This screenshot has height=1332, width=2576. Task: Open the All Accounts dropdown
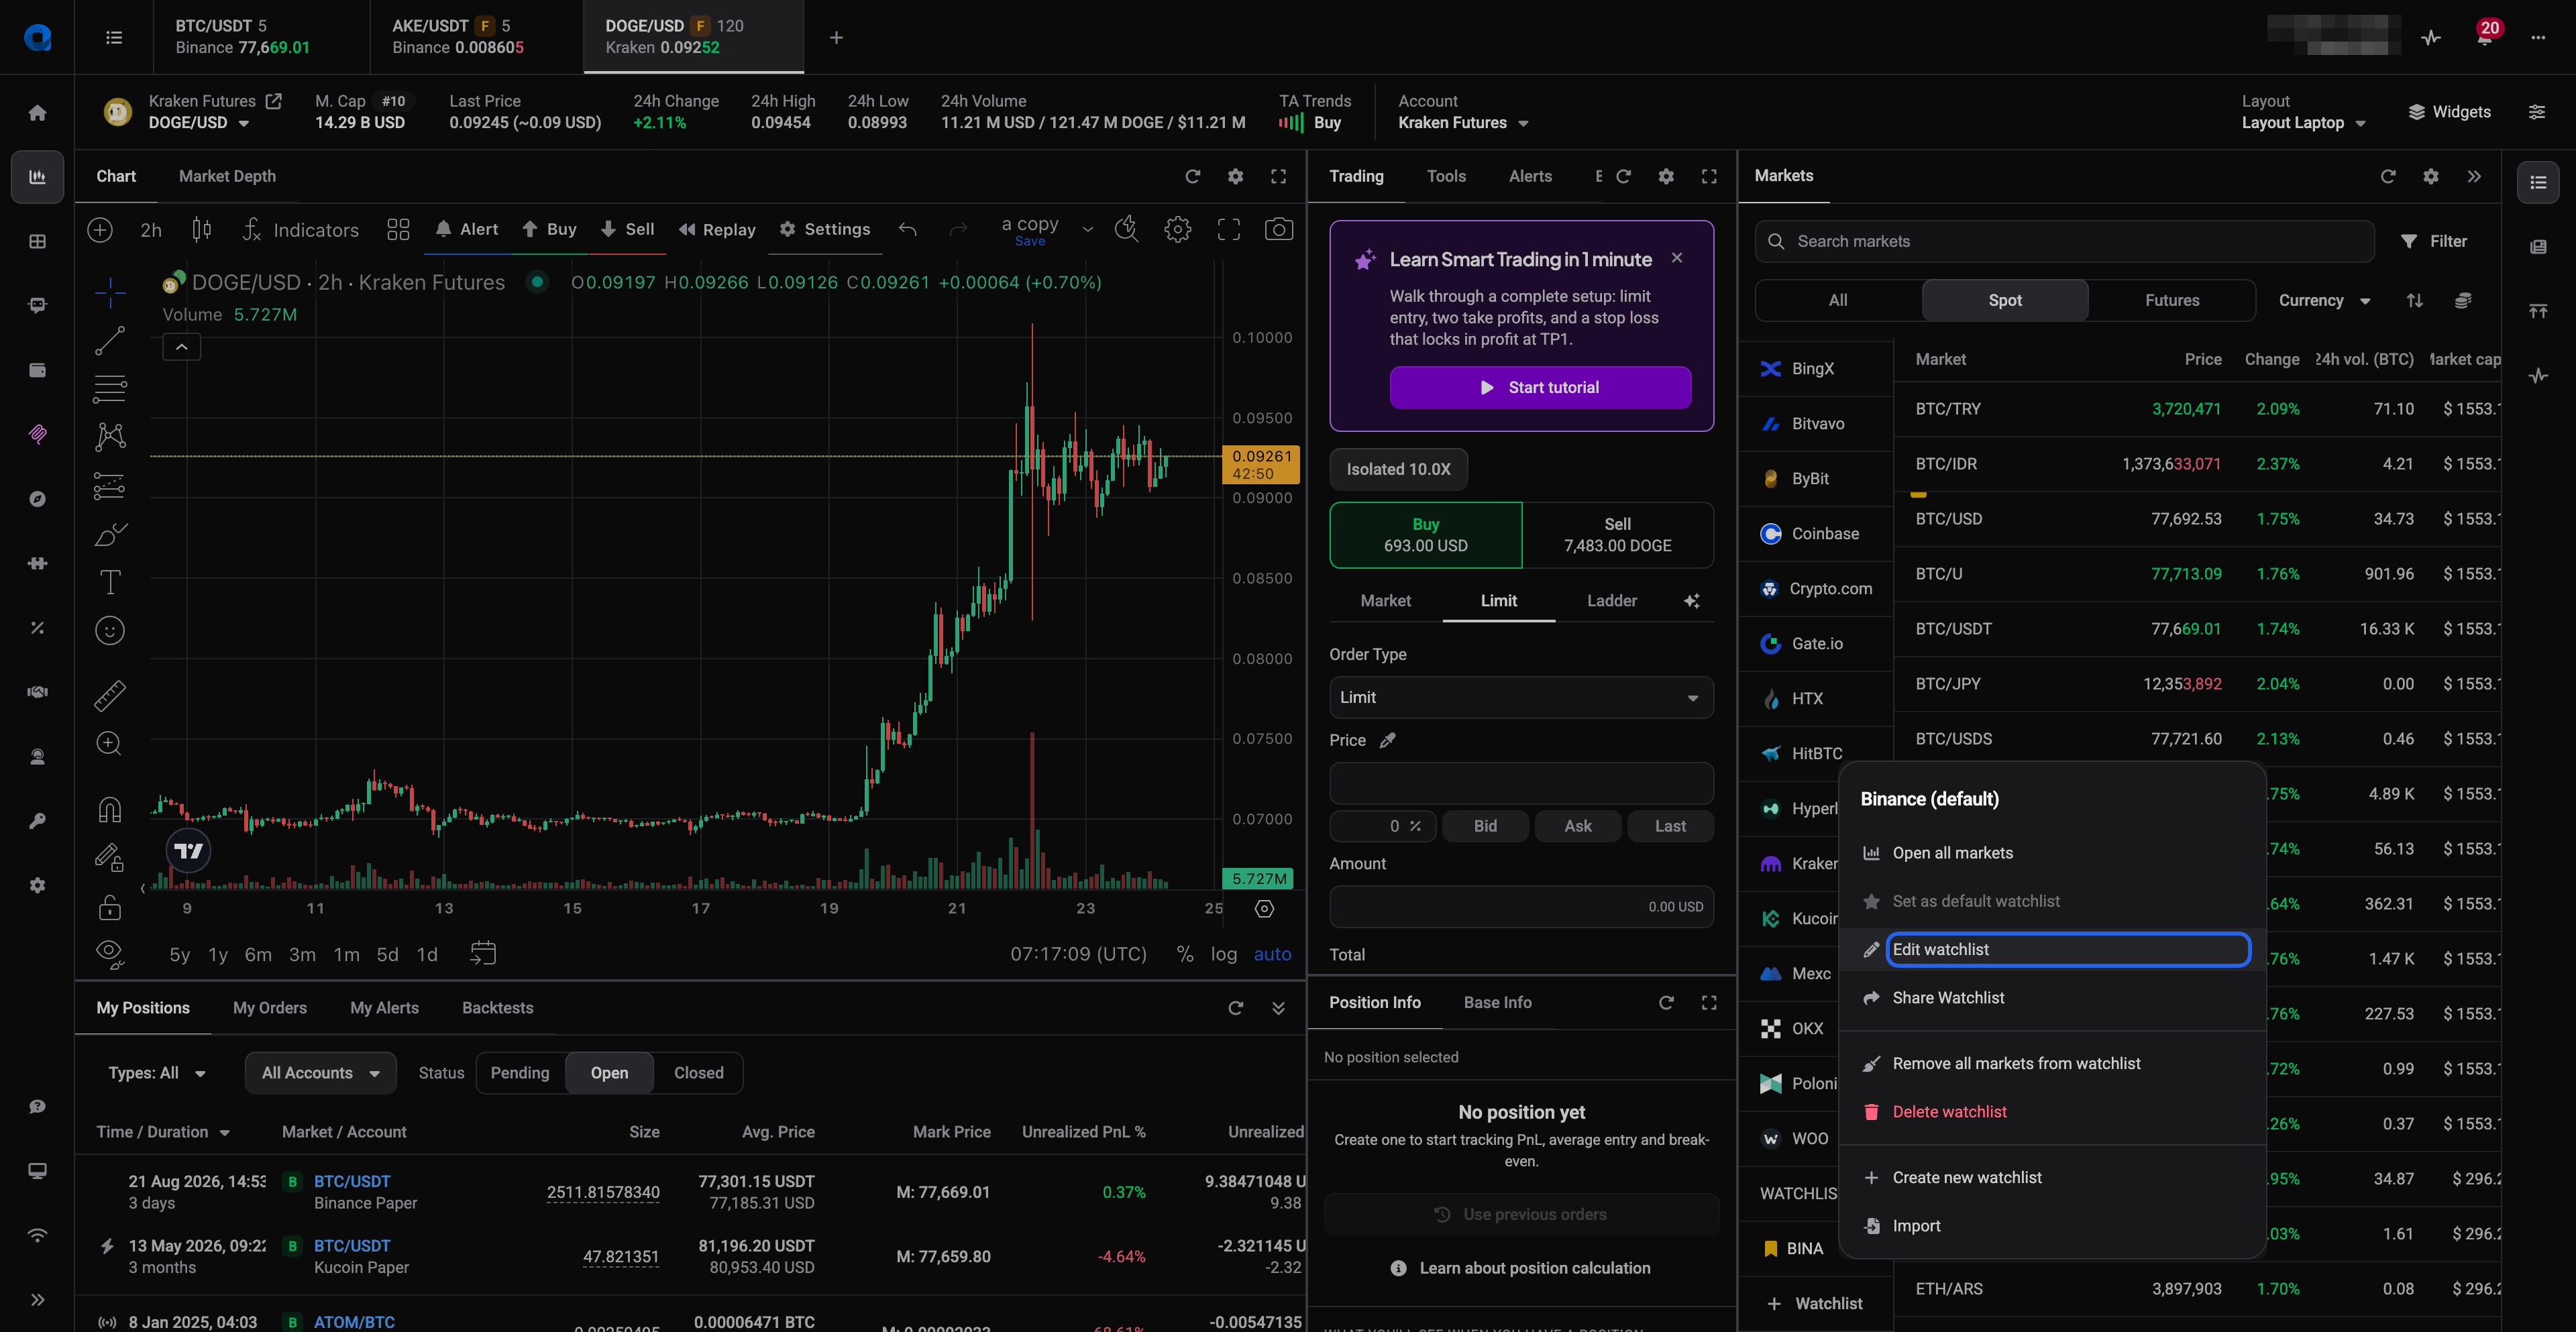[320, 1073]
